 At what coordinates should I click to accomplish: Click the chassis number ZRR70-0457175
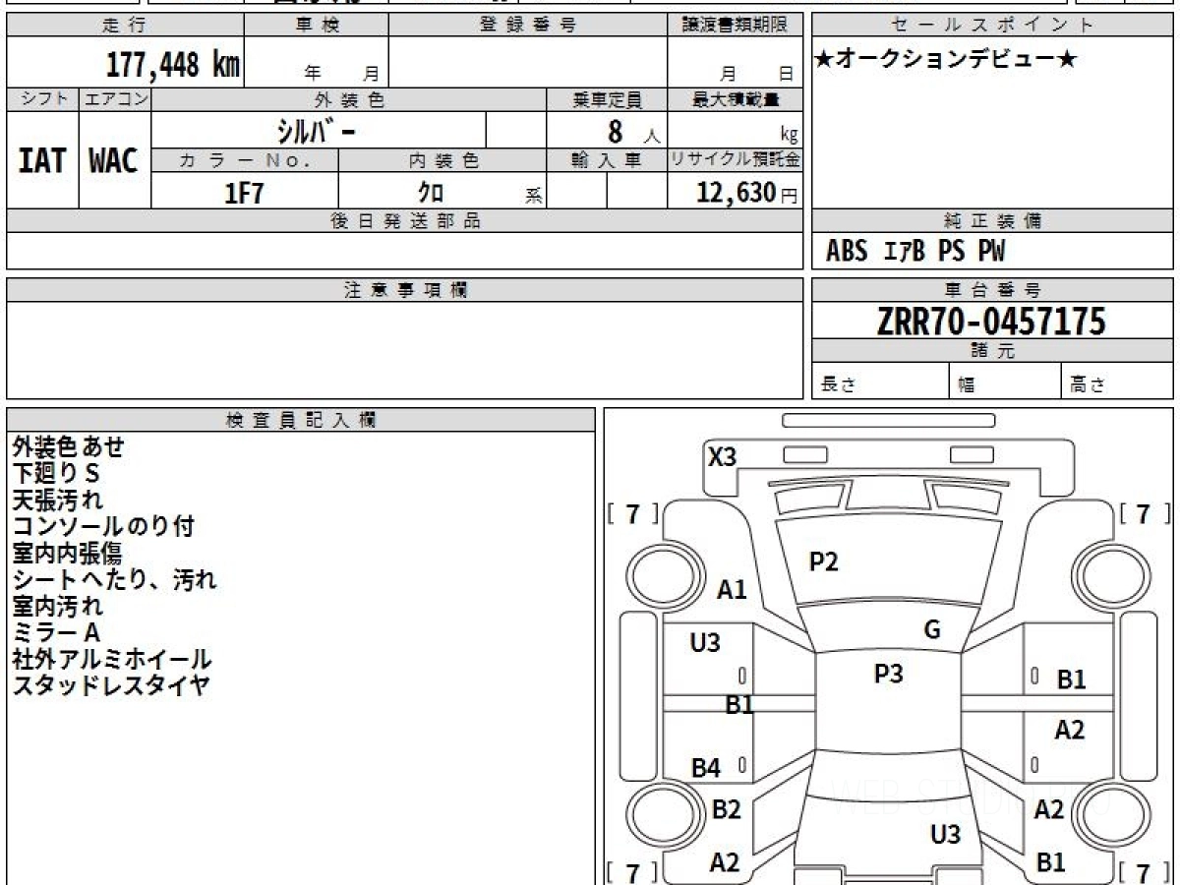point(991,321)
